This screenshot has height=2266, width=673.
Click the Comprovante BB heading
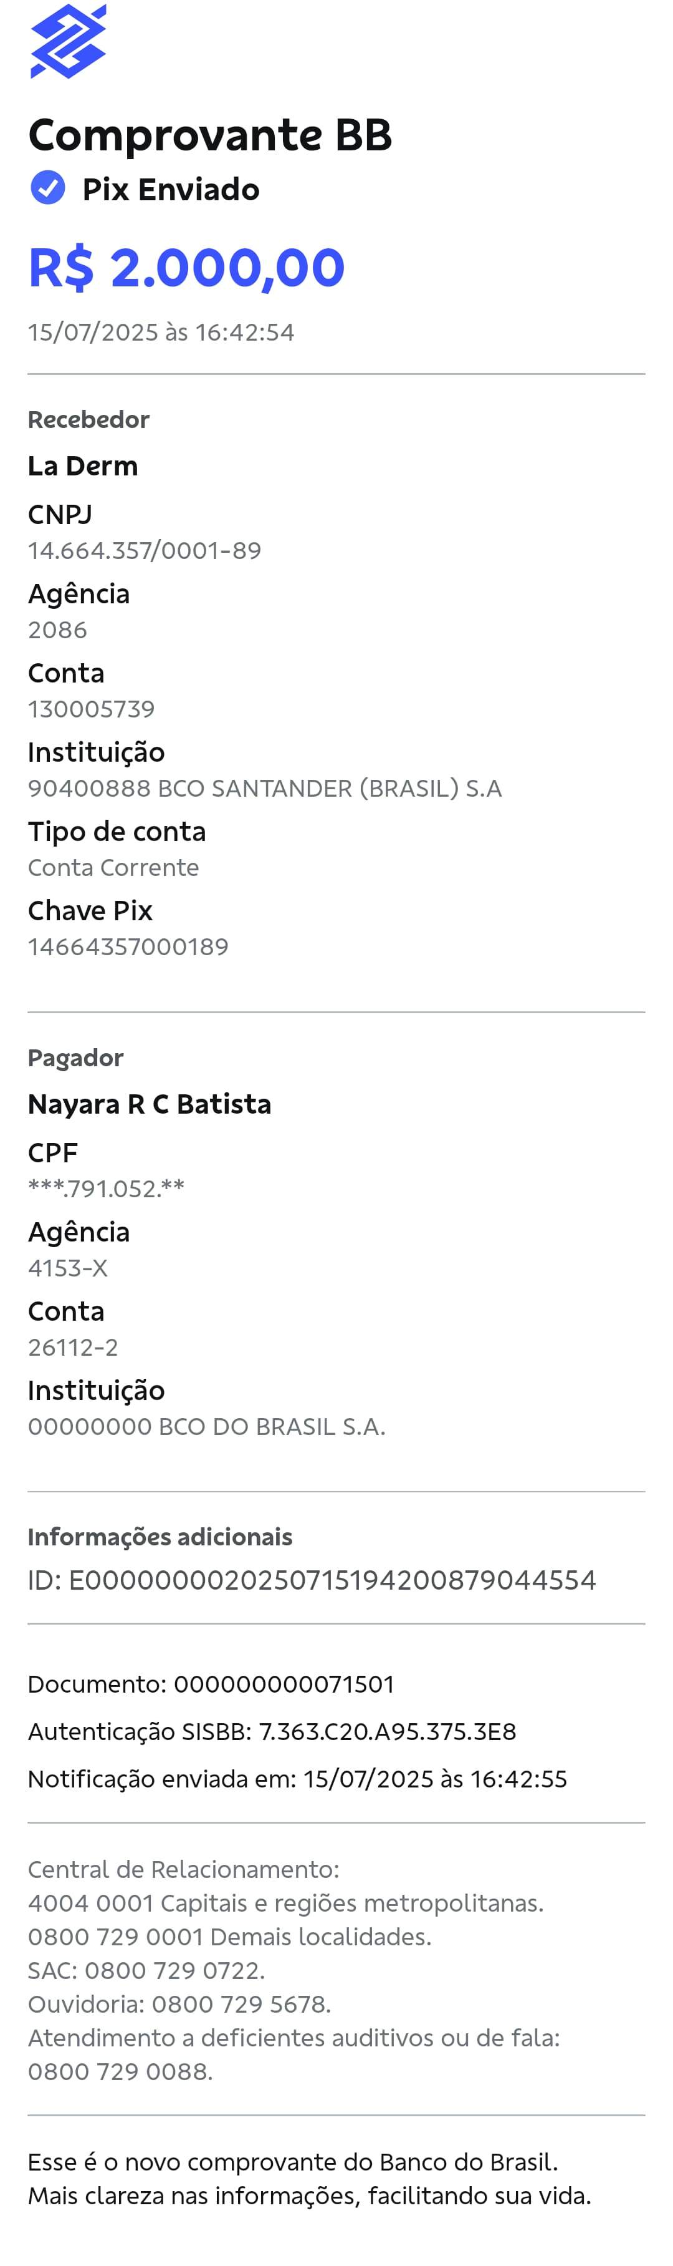[x=210, y=135]
